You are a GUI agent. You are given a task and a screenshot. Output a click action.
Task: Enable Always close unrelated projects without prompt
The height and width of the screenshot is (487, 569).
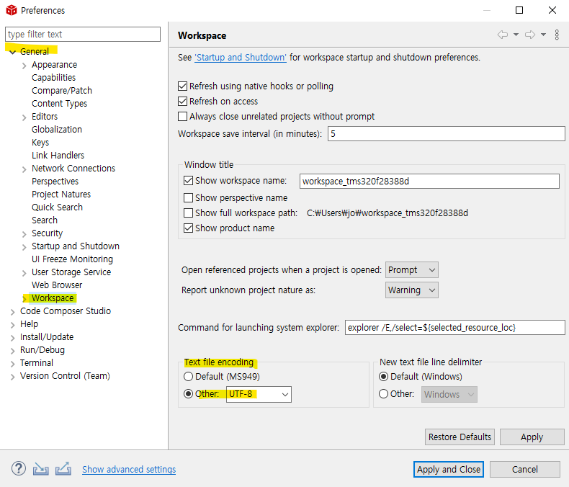pos(182,117)
